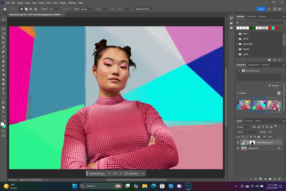Select the Eyedropper tool
This screenshot has height=191, width=286.
[3, 47]
